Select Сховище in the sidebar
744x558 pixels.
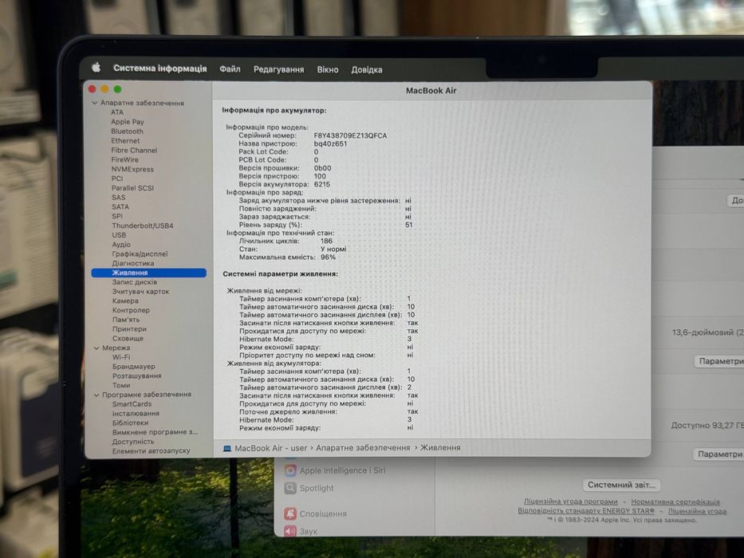128,339
